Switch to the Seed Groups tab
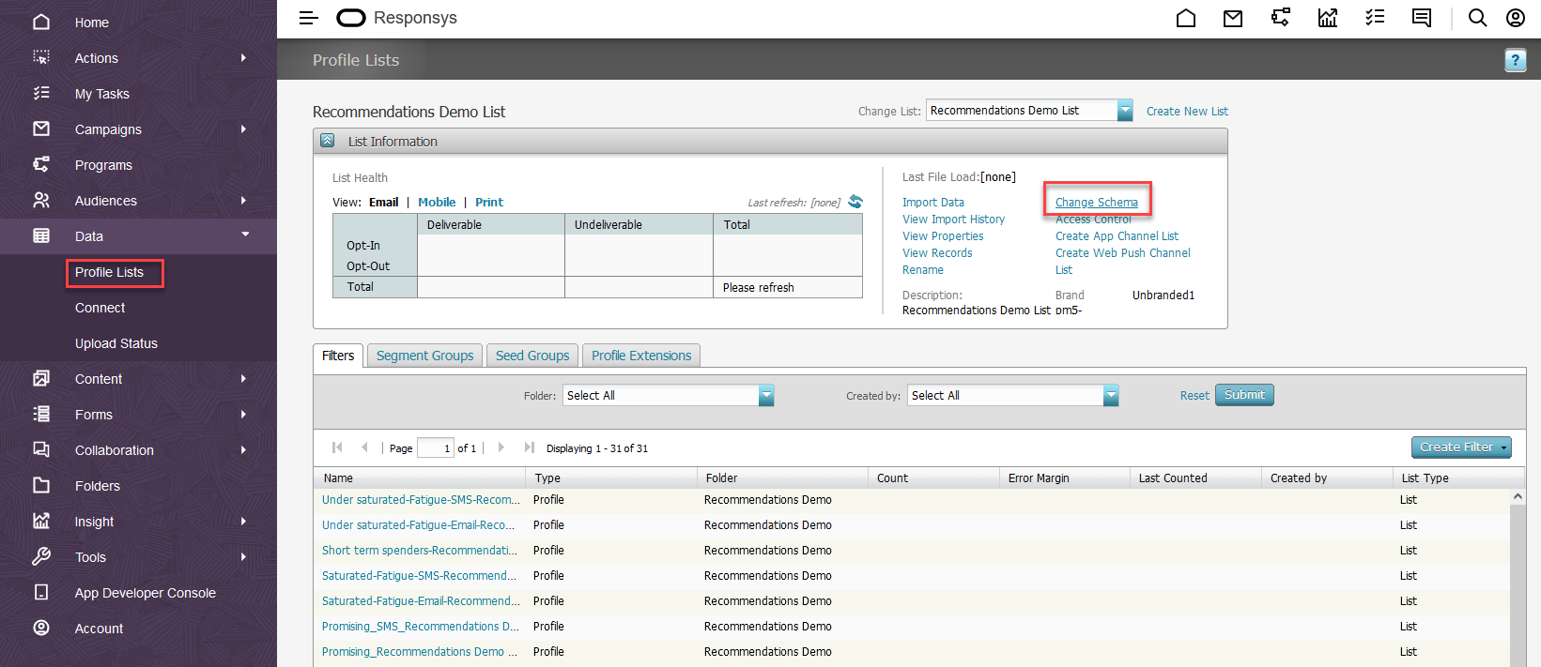The height and width of the screenshot is (667, 1541). tap(532, 356)
